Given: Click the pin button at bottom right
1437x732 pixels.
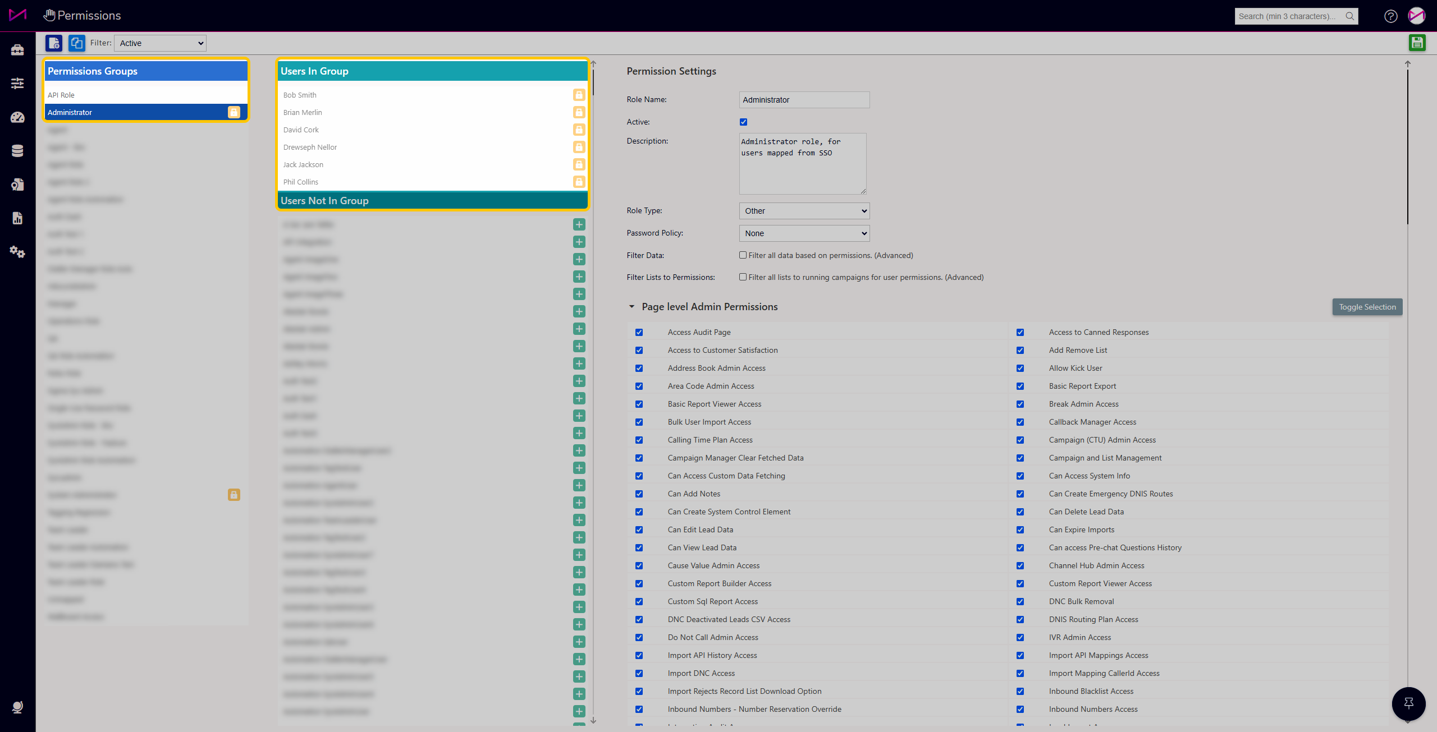Looking at the screenshot, I should coord(1408,703).
